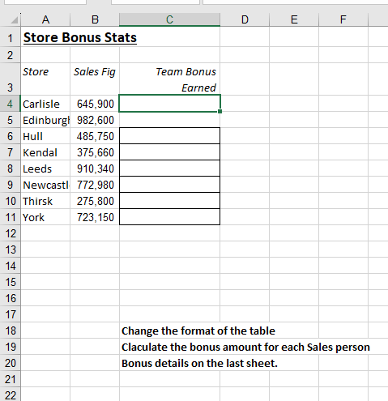Viewport: 388px width, 401px height.
Task: Click the fill handle of selected cell C4
Action: click(x=220, y=111)
